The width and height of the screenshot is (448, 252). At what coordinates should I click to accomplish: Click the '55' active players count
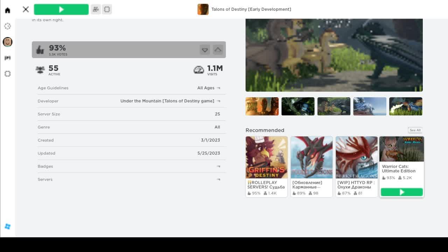click(54, 68)
